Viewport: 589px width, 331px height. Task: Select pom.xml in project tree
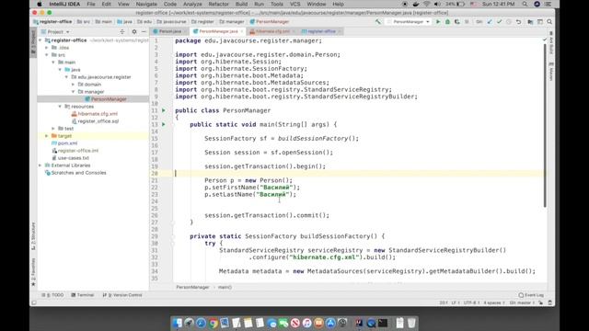coord(64,143)
